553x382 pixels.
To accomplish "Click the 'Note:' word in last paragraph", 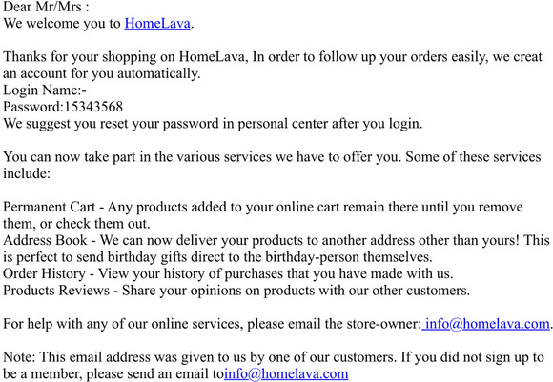I will click(19, 357).
